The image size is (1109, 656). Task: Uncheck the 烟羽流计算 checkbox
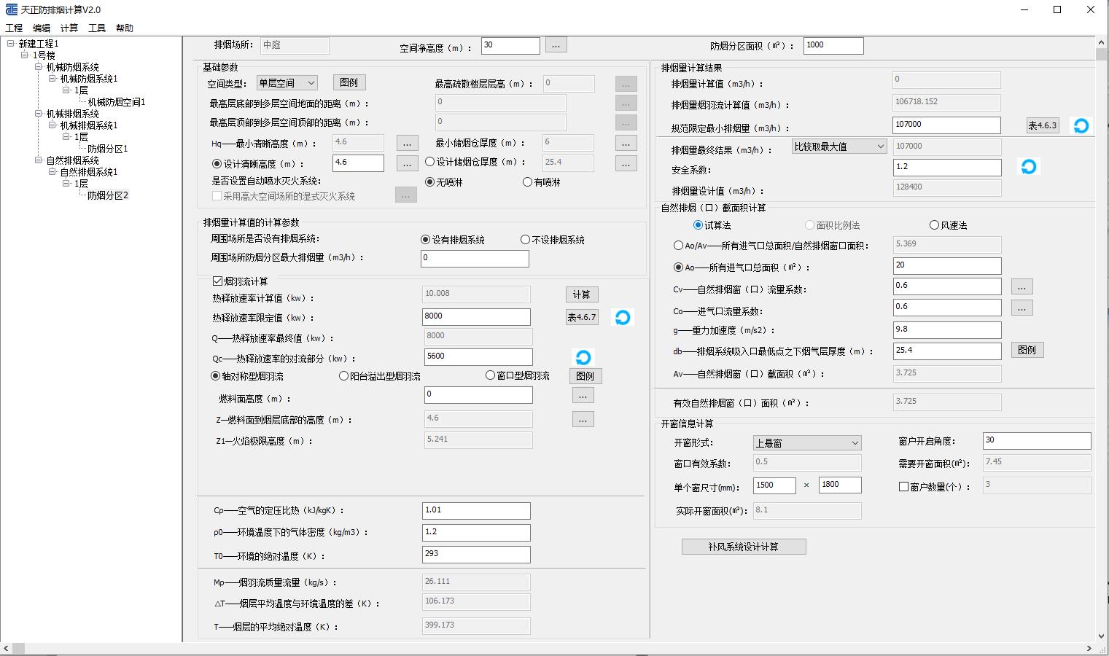pos(217,281)
